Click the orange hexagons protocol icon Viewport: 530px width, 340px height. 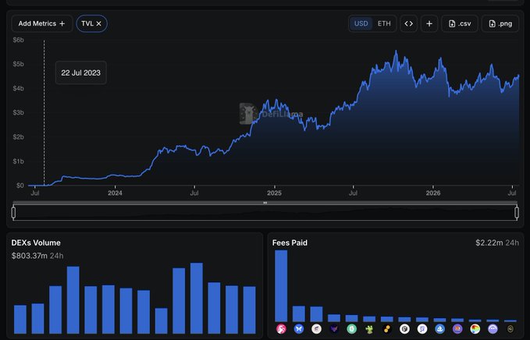[387, 328]
